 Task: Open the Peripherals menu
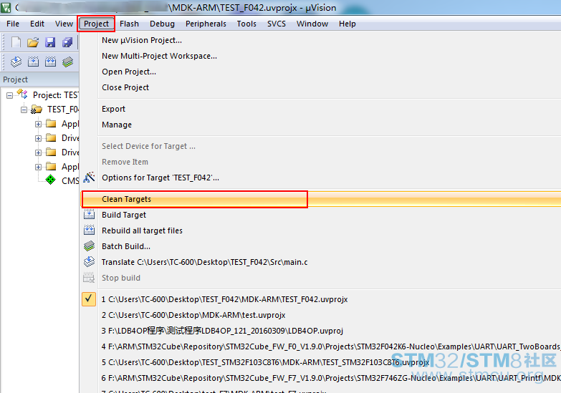[206, 24]
